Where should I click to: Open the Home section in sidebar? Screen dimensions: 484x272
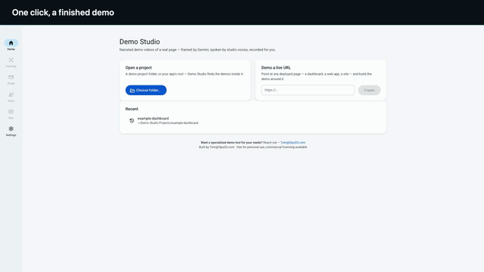tap(11, 45)
